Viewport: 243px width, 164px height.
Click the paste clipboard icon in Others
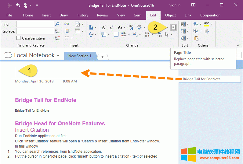click(x=196, y=38)
